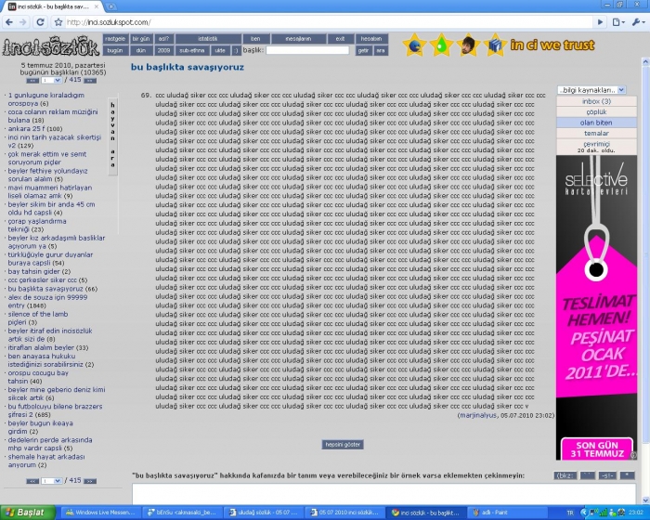The image size is (650, 520).
Task: Click the getir button
Action: pos(364,50)
